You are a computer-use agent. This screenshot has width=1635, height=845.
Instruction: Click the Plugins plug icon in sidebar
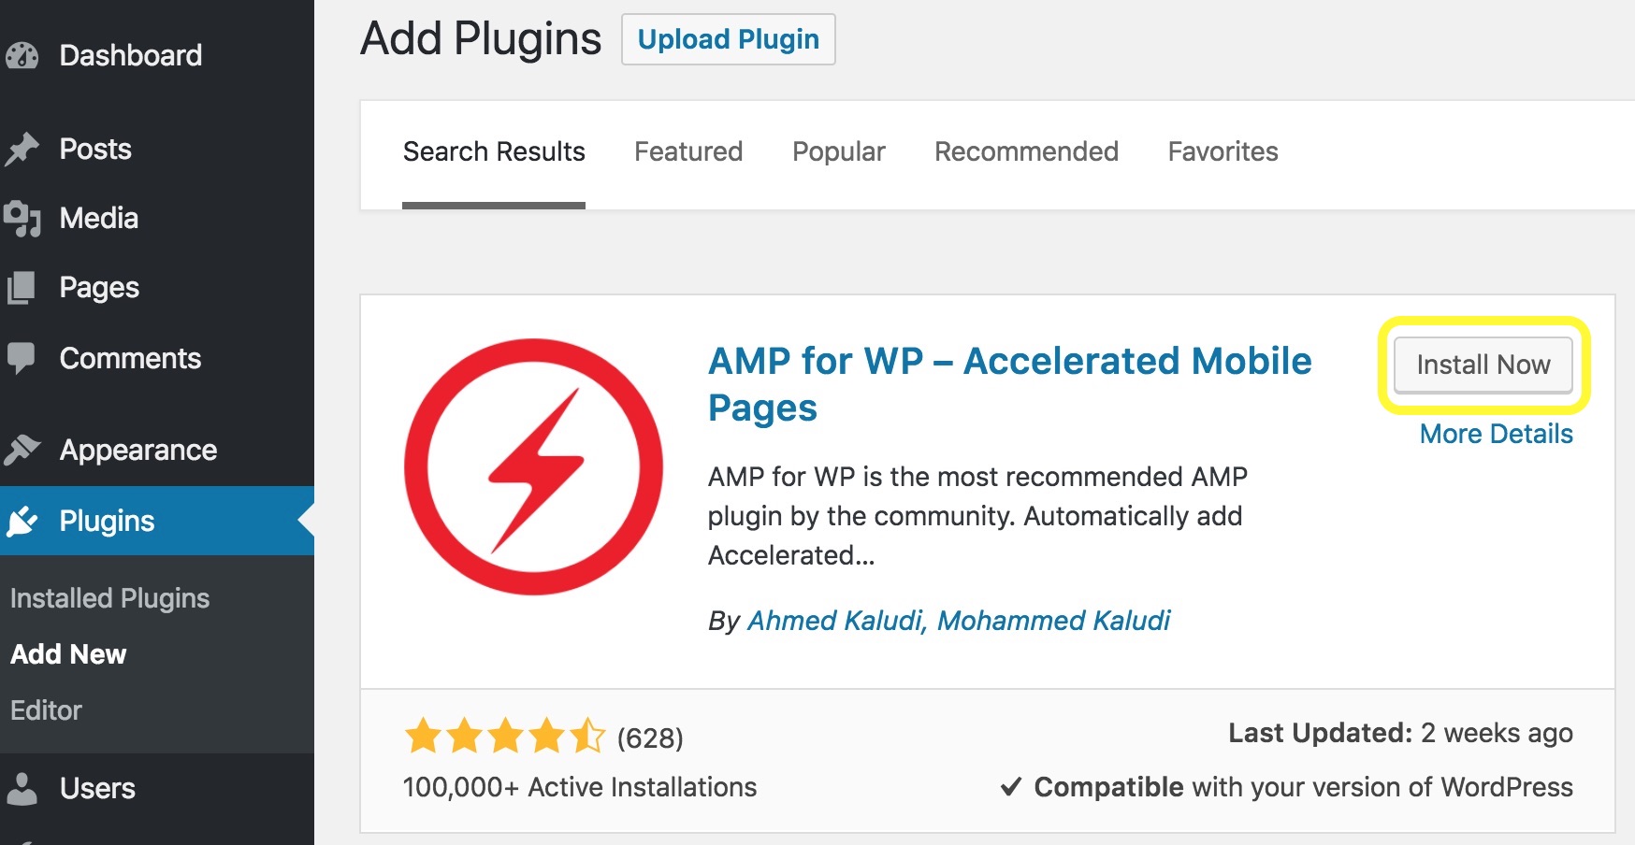tap(25, 520)
